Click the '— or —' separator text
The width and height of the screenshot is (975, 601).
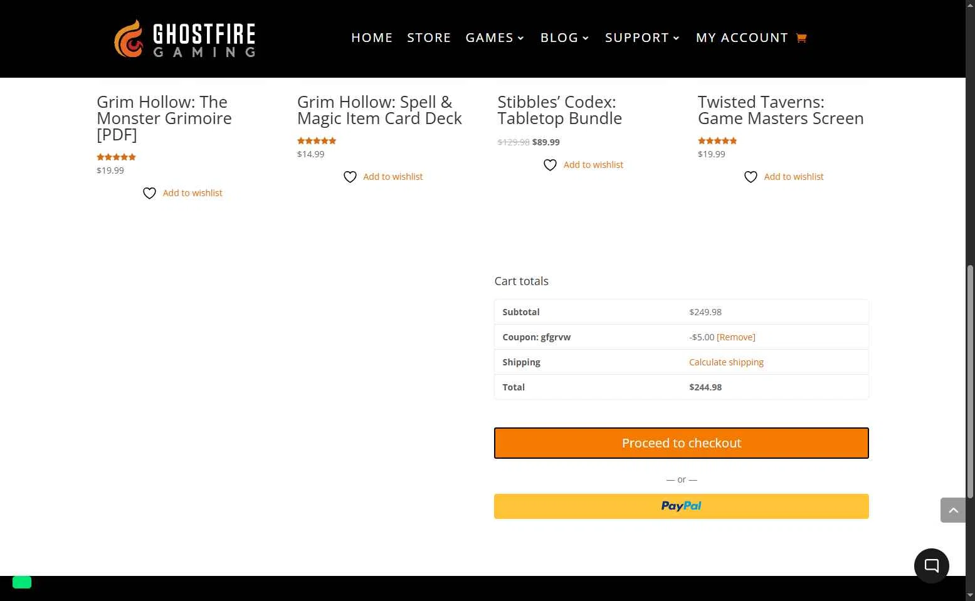coord(682,479)
